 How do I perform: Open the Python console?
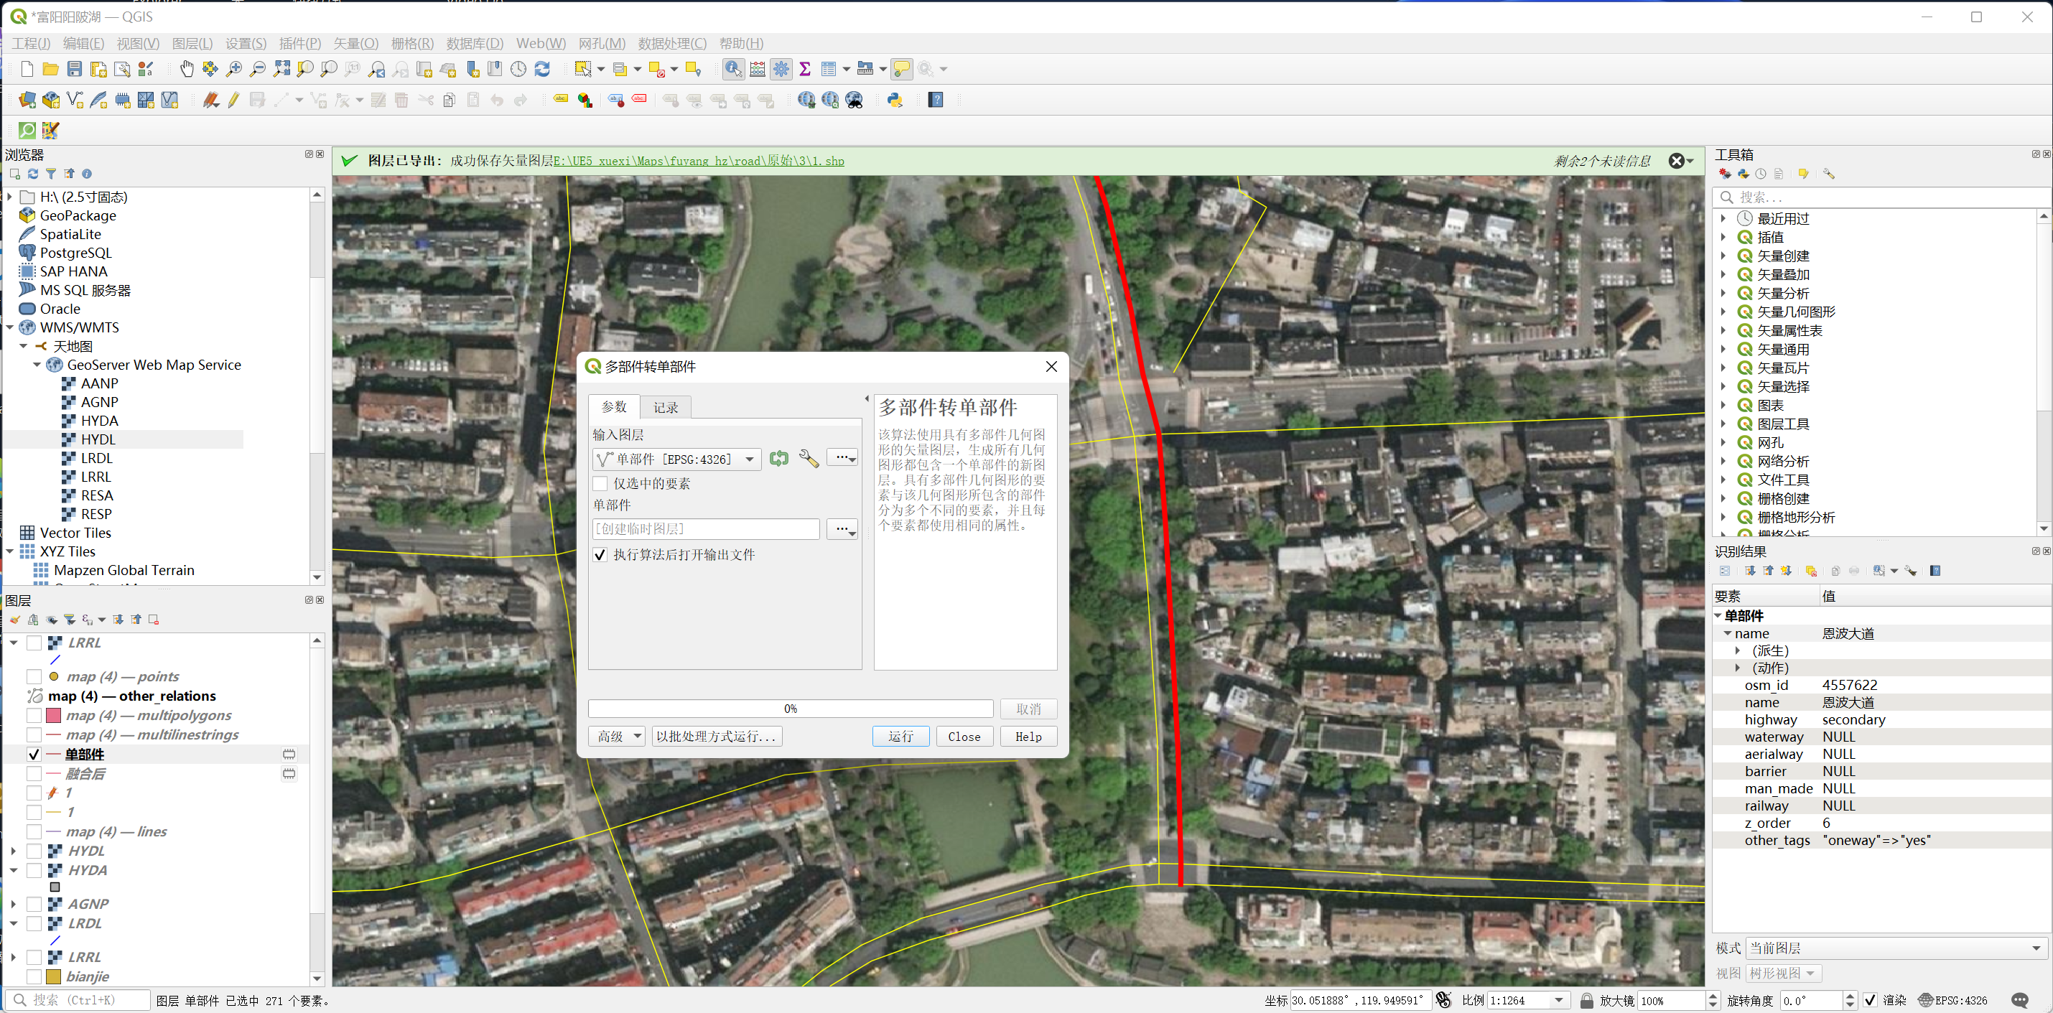coord(894,100)
